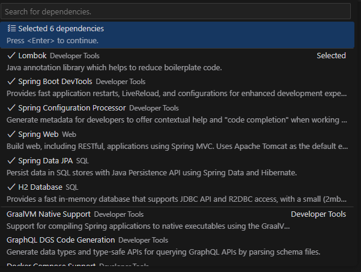Click the checklist icon beside Selected 6 dependencies
The width and height of the screenshot is (361, 272).
click(11, 28)
